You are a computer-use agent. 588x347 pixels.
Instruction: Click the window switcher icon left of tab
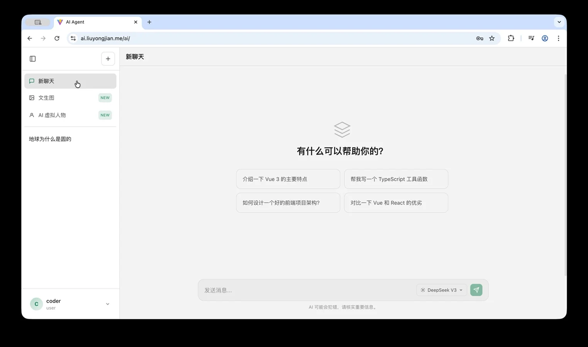[x=38, y=22]
